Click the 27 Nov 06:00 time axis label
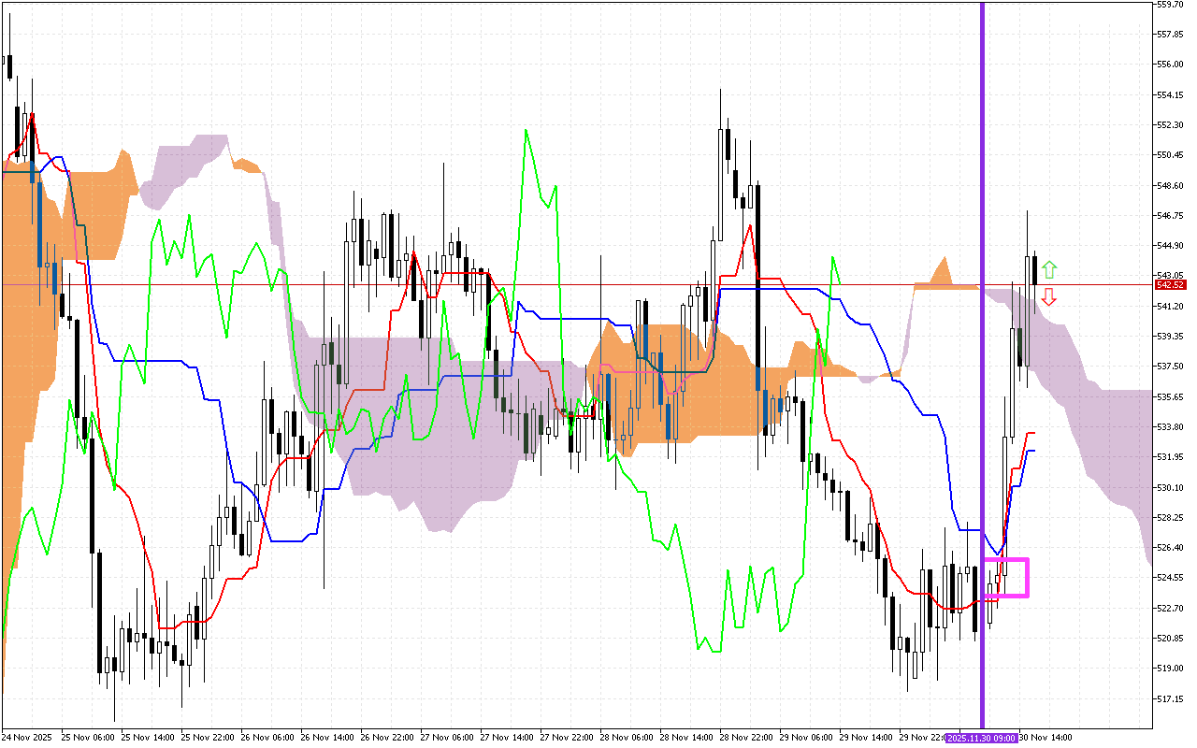This screenshot has height=748, width=1197. (x=450, y=738)
